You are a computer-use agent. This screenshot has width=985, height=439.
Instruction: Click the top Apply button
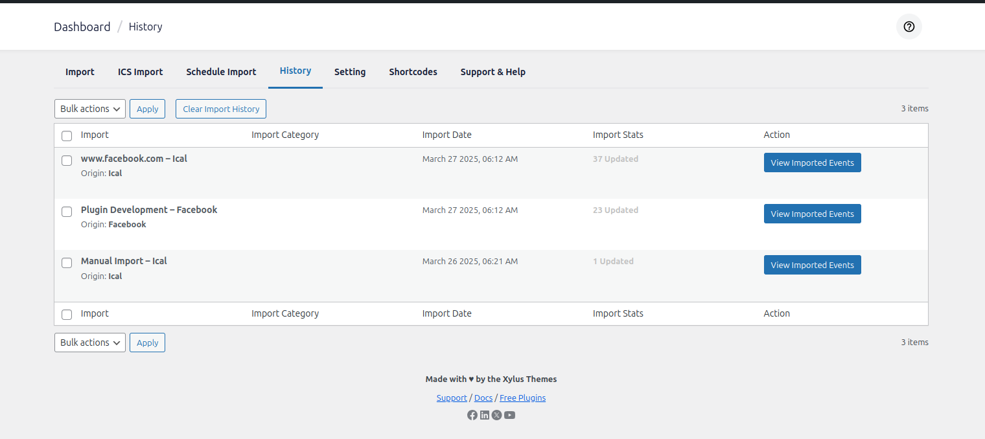pos(147,109)
